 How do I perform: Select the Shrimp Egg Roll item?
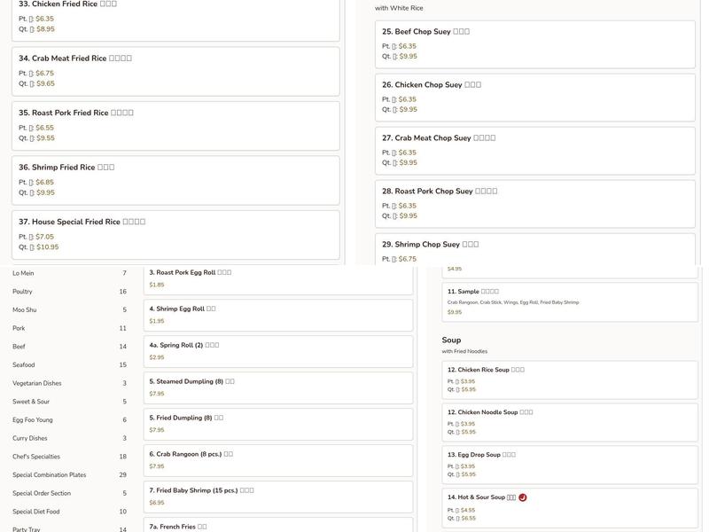click(277, 315)
